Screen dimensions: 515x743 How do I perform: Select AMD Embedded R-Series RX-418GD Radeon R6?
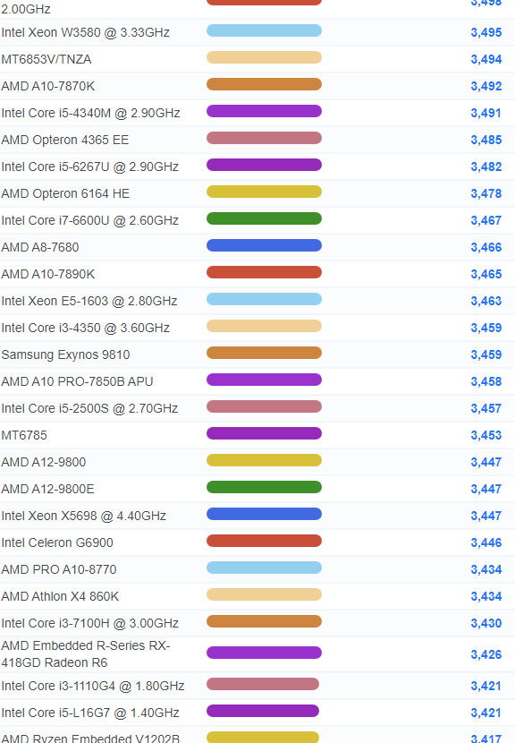86,653
